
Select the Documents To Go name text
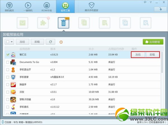29,62
